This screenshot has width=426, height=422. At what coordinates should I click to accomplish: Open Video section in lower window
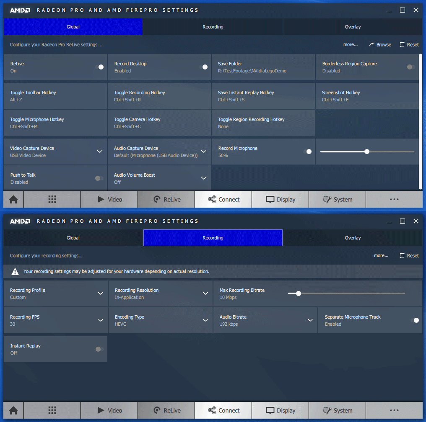pos(109,410)
